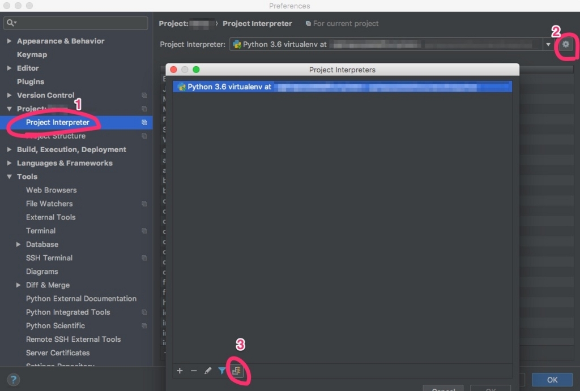Click 'For current project' label
The image size is (580, 391).
pyautogui.click(x=346, y=24)
